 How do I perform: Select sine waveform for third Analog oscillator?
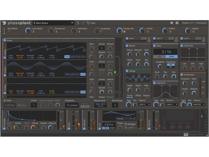click(83, 92)
